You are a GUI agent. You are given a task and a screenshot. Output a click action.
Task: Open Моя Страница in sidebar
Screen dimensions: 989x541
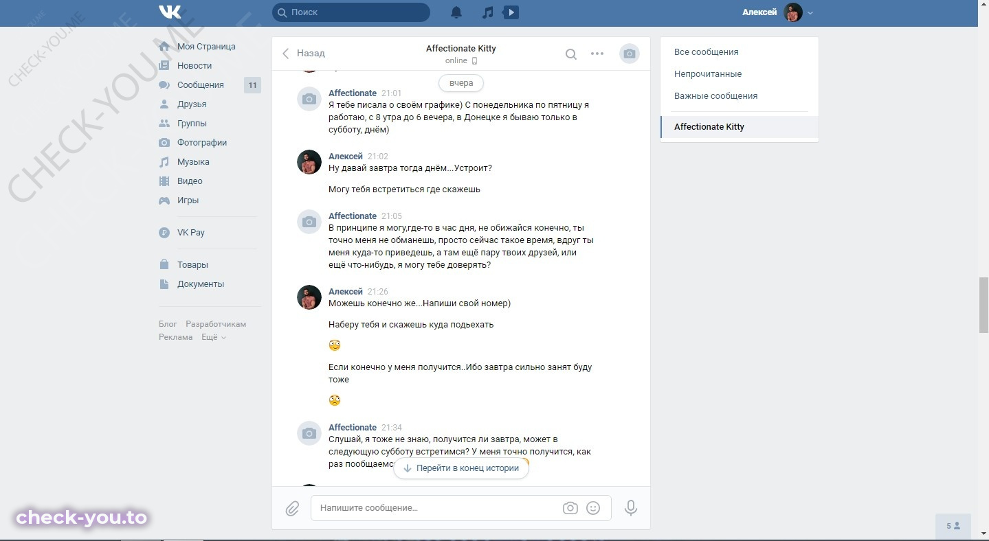206,47
